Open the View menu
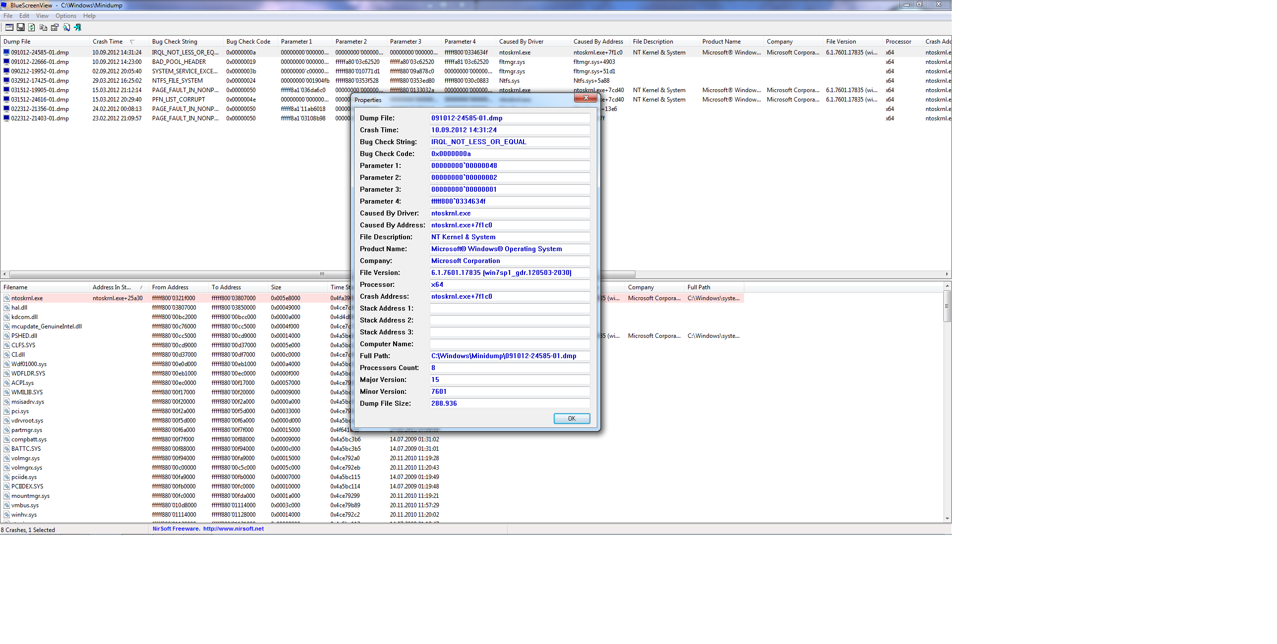This screenshot has height=644, width=1277. point(42,16)
